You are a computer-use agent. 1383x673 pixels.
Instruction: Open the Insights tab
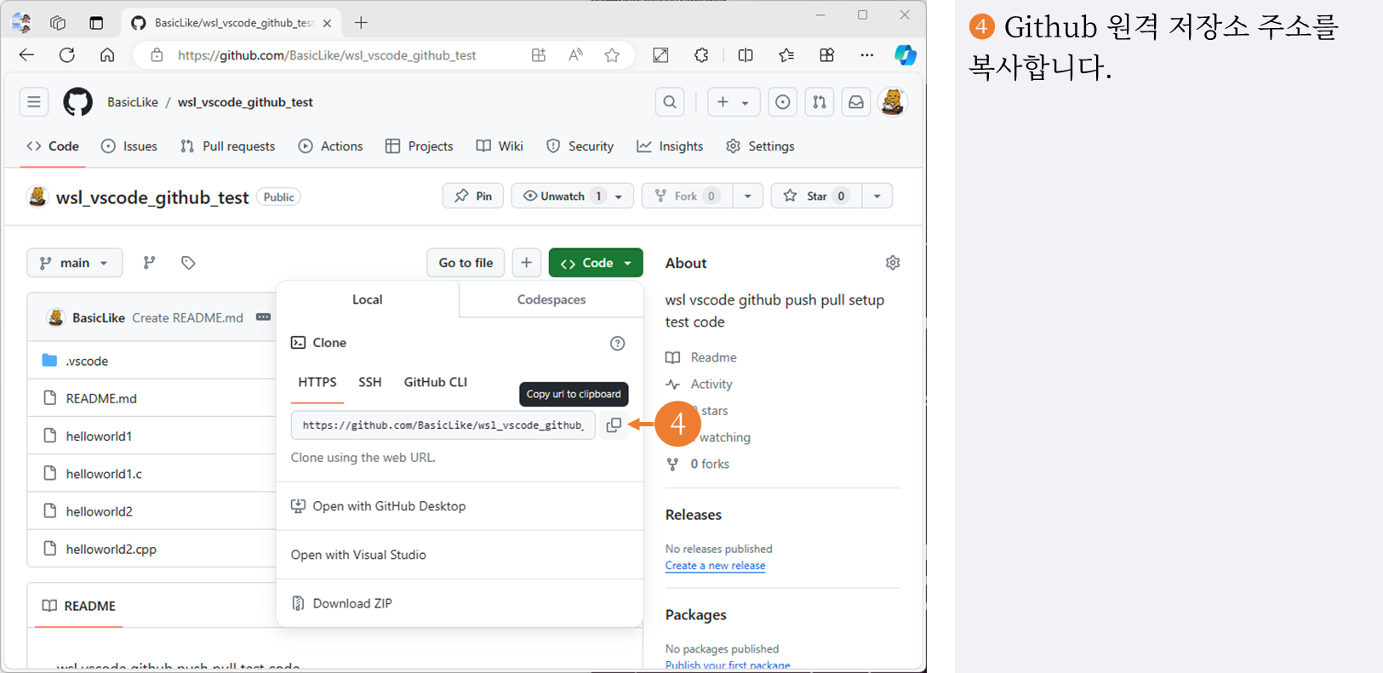(x=671, y=146)
